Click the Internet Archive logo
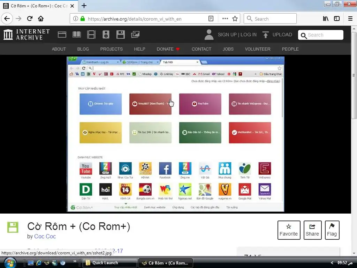Image resolution: width=357 pixels, height=268 pixels. pyautogui.click(x=26, y=35)
